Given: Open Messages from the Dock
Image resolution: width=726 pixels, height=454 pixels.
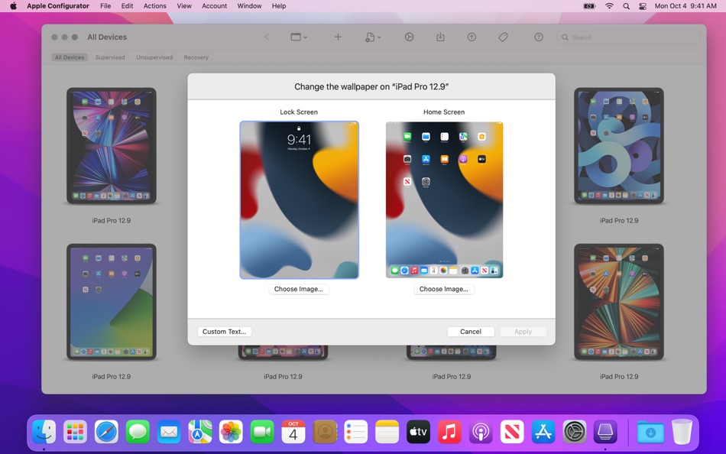Looking at the screenshot, I should click(x=138, y=433).
